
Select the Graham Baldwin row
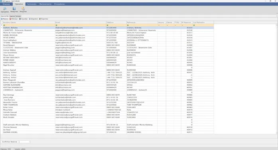[x=108, y=115]
